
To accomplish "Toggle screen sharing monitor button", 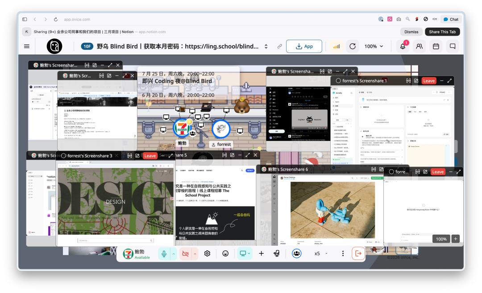I will tap(242, 253).
